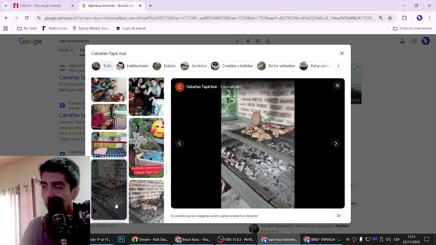
Task: Clear the Google search box text
Action: point(237,41)
